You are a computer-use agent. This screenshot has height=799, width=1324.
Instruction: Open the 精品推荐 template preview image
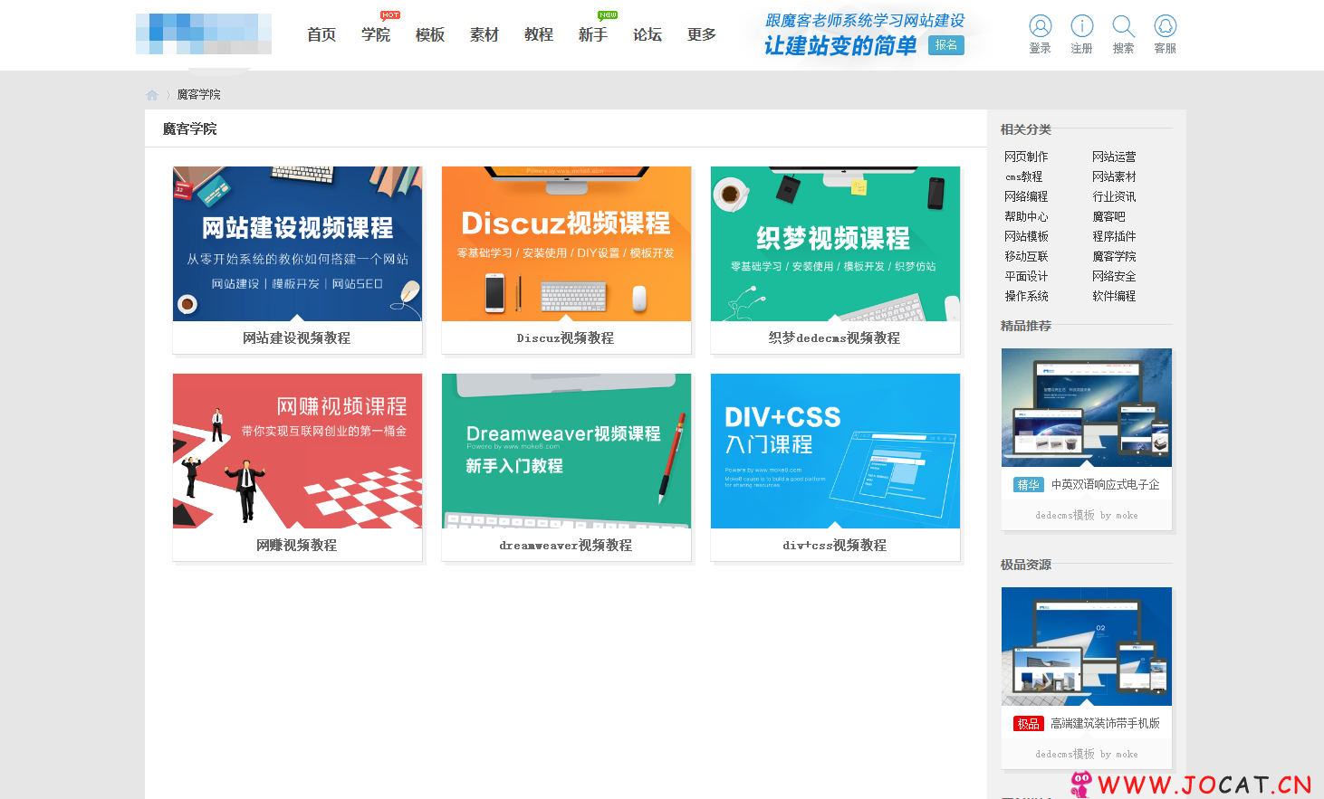pos(1087,407)
